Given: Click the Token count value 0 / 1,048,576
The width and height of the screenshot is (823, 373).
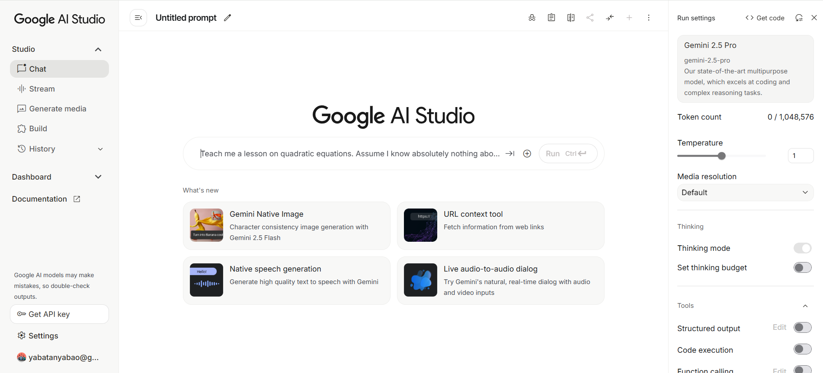Looking at the screenshot, I should (x=791, y=117).
